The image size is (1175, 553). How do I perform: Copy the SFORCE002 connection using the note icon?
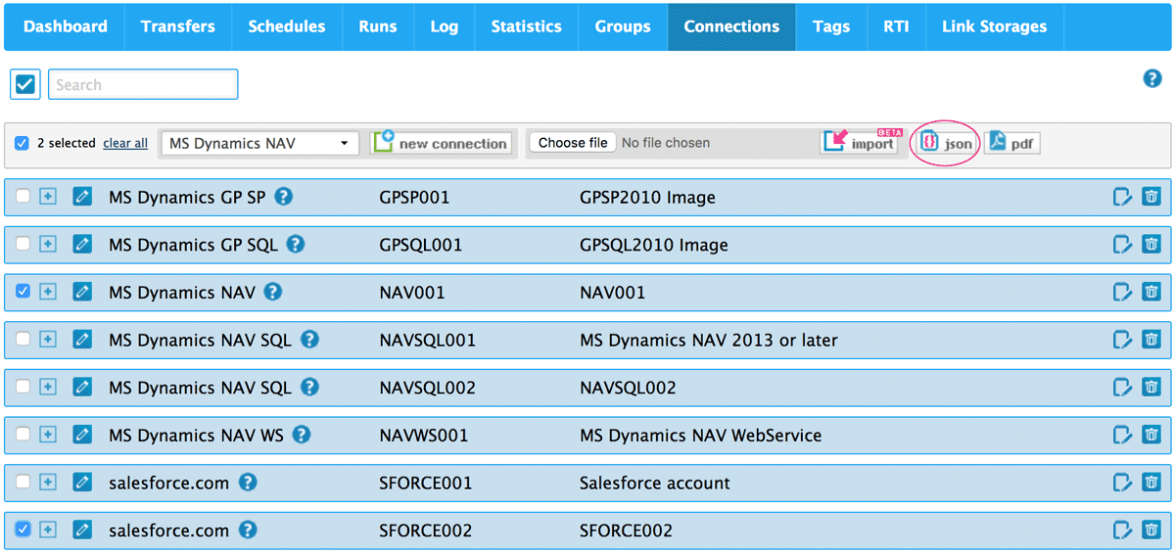click(x=1123, y=530)
